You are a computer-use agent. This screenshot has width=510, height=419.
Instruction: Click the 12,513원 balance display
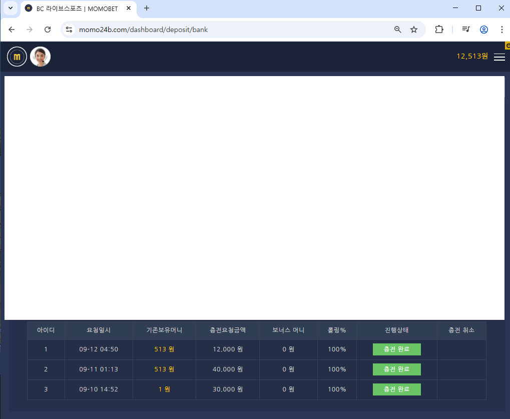point(472,56)
